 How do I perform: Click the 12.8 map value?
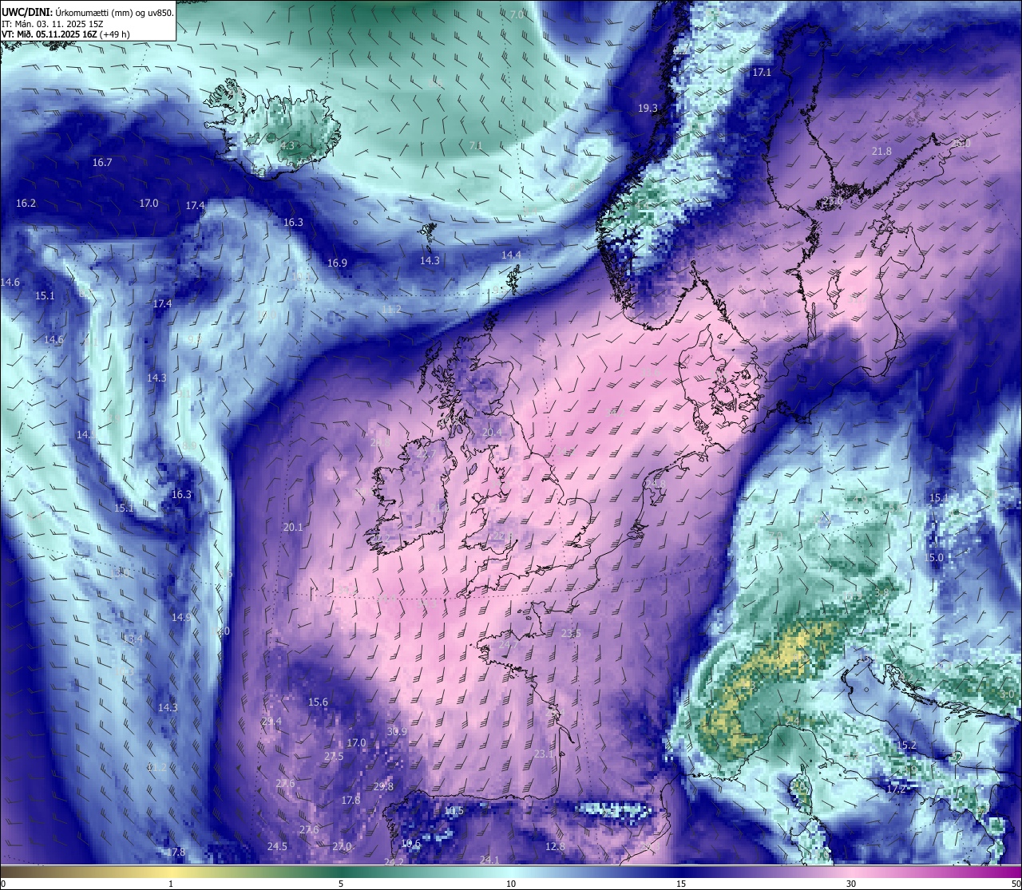click(x=555, y=846)
